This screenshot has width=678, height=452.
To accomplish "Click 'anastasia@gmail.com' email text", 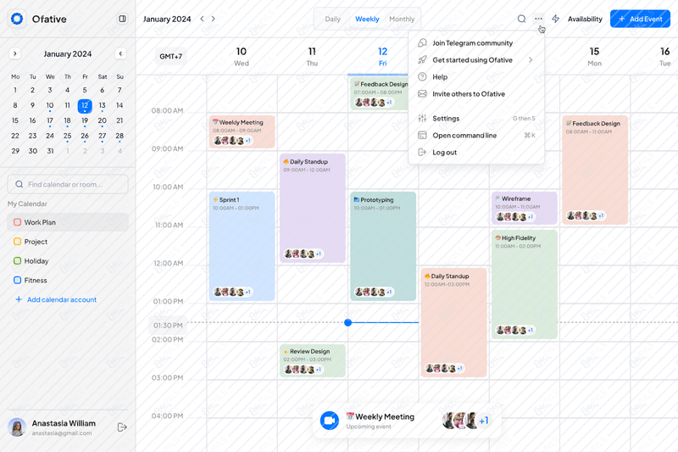I will [x=61, y=433].
